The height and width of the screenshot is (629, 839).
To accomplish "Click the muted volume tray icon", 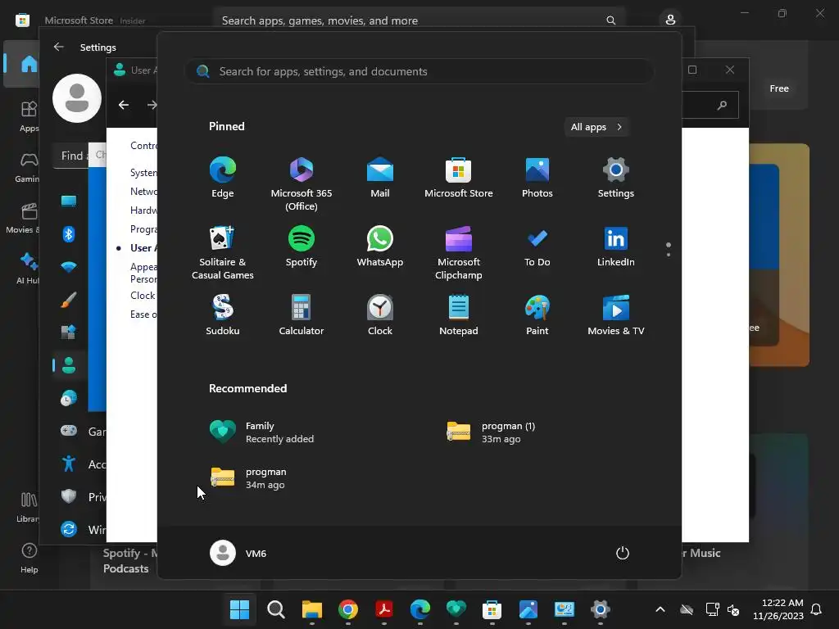I will coord(733,609).
